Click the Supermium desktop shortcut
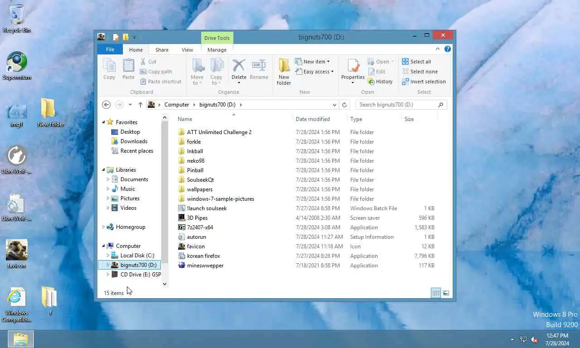Viewport: 580px width, 348px height. click(17, 66)
